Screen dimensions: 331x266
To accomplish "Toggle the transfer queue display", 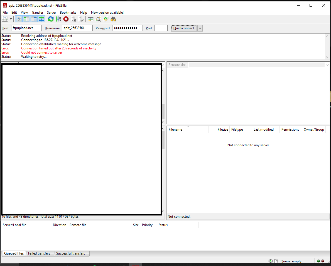I will click(41, 19).
